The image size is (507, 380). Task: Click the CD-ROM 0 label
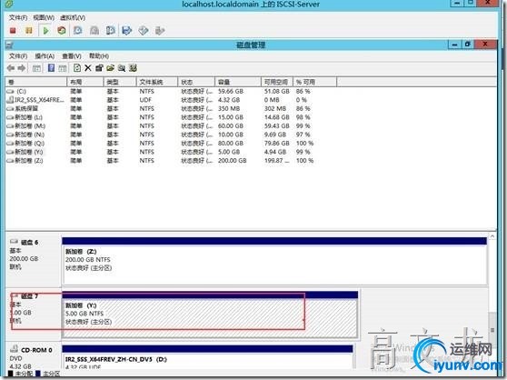[36, 350]
